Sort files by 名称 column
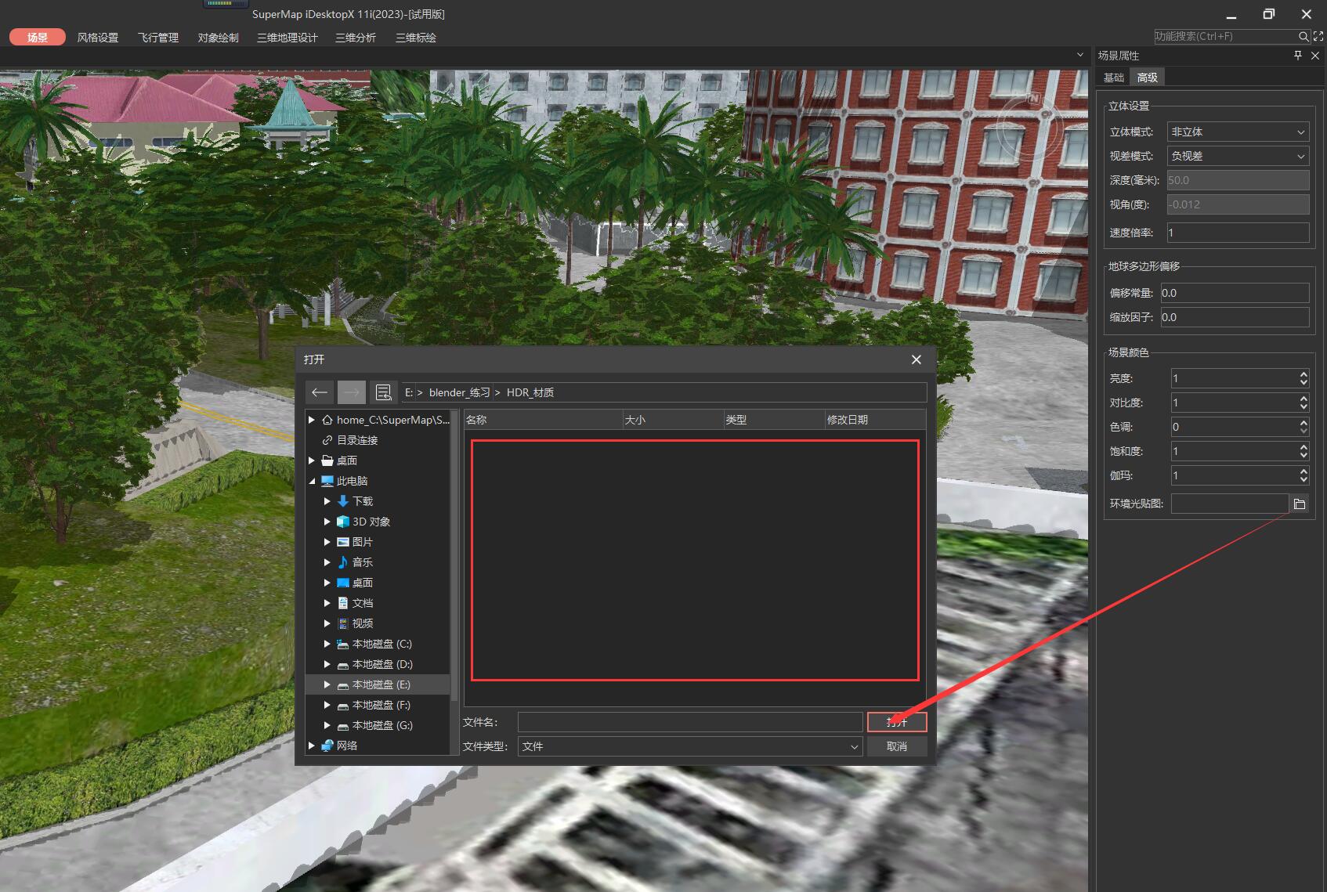 543,420
